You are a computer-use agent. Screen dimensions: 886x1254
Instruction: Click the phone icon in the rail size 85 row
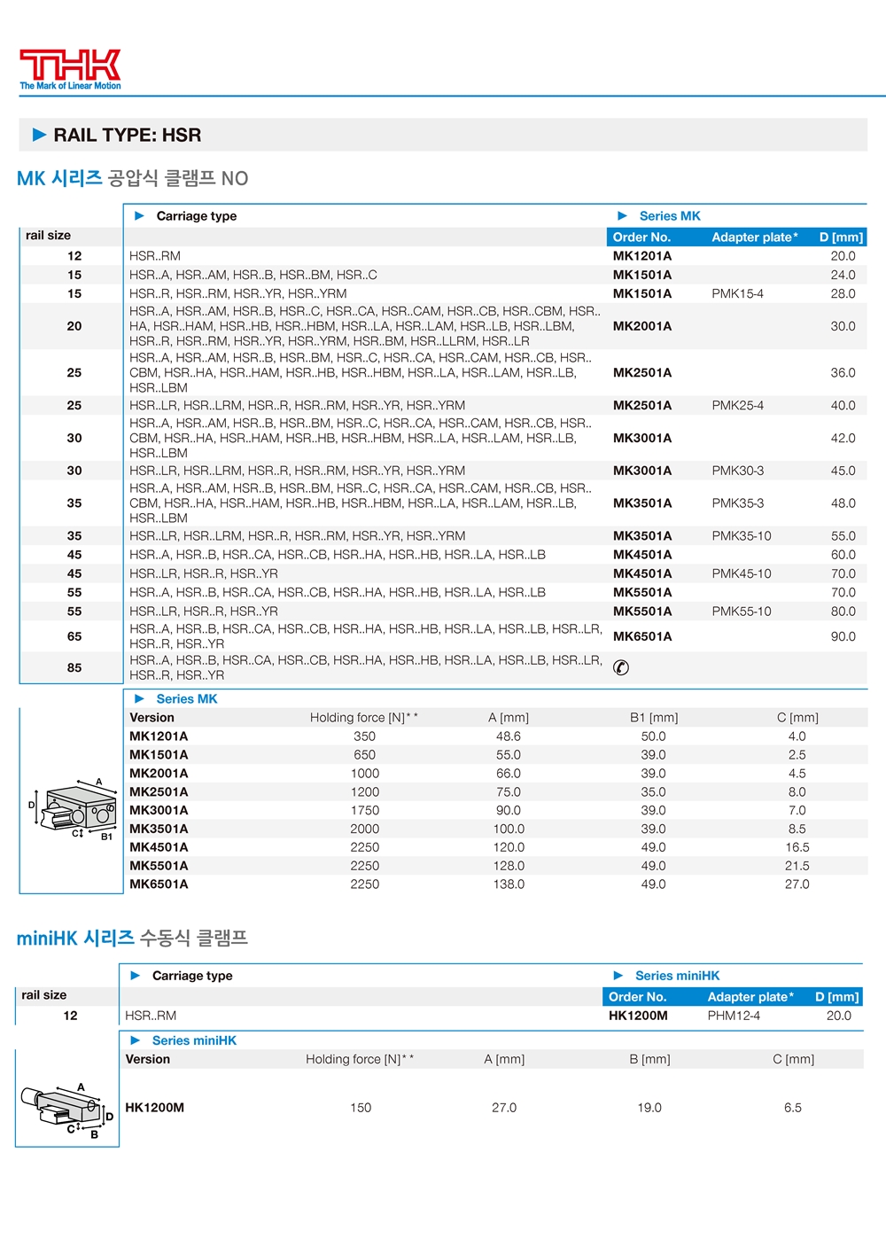pos(621,667)
